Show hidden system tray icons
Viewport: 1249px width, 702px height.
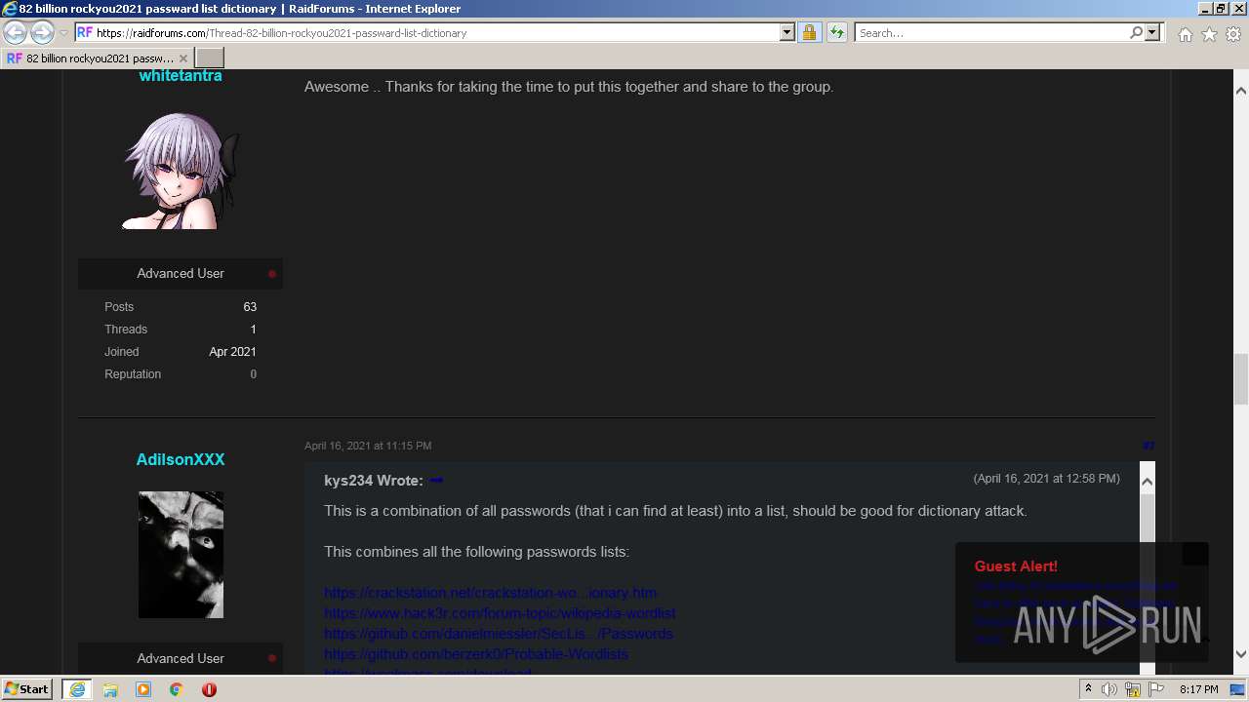click(1088, 689)
